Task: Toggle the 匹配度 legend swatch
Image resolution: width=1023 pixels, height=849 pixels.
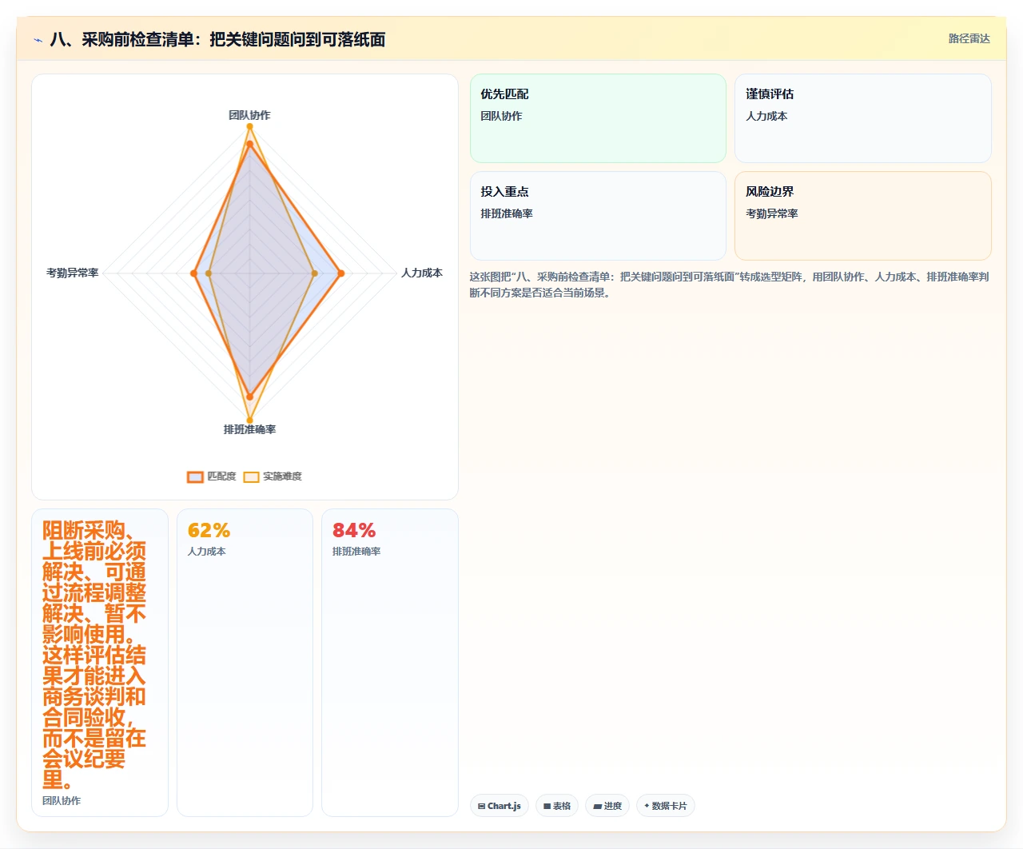Action: click(195, 476)
